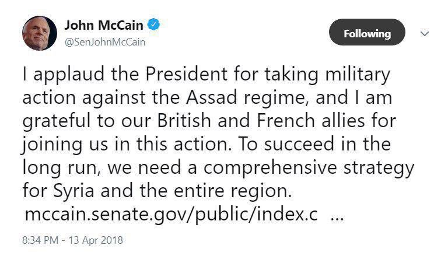Click John McCain's profile photo
This screenshot has width=448, height=256.
point(40,33)
